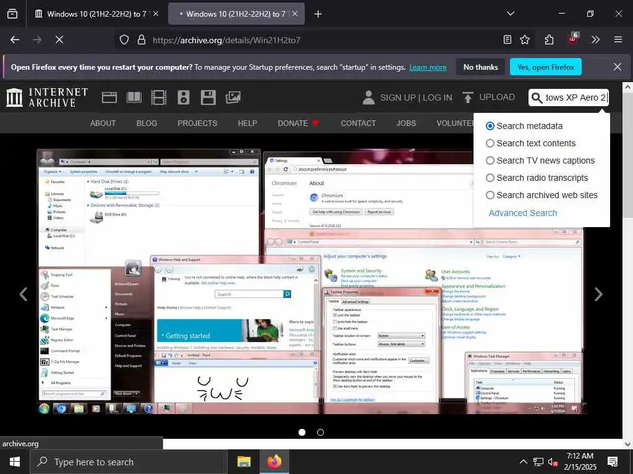633x474 pixels.
Task: Click Yes, open Firefox button
Action: pyautogui.click(x=546, y=67)
